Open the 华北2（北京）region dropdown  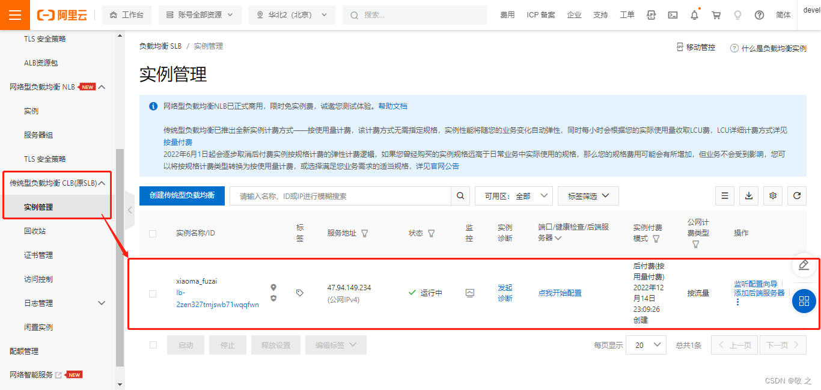tap(292, 15)
